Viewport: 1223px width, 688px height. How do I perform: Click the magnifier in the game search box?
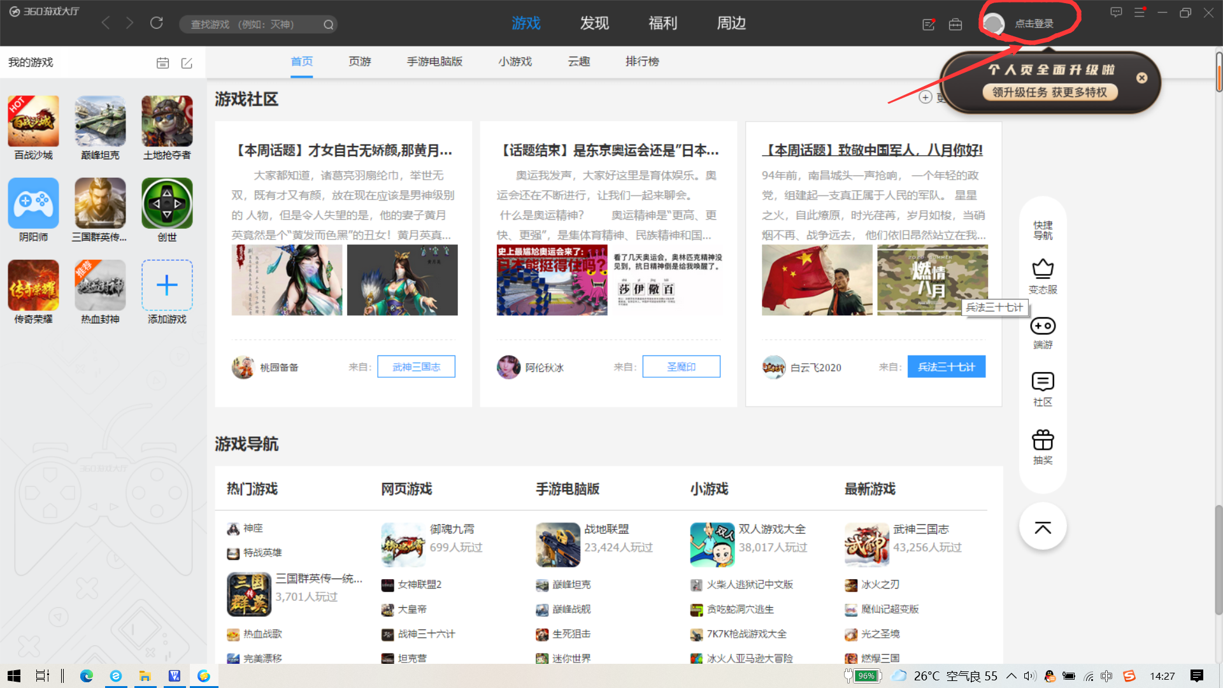329,24
